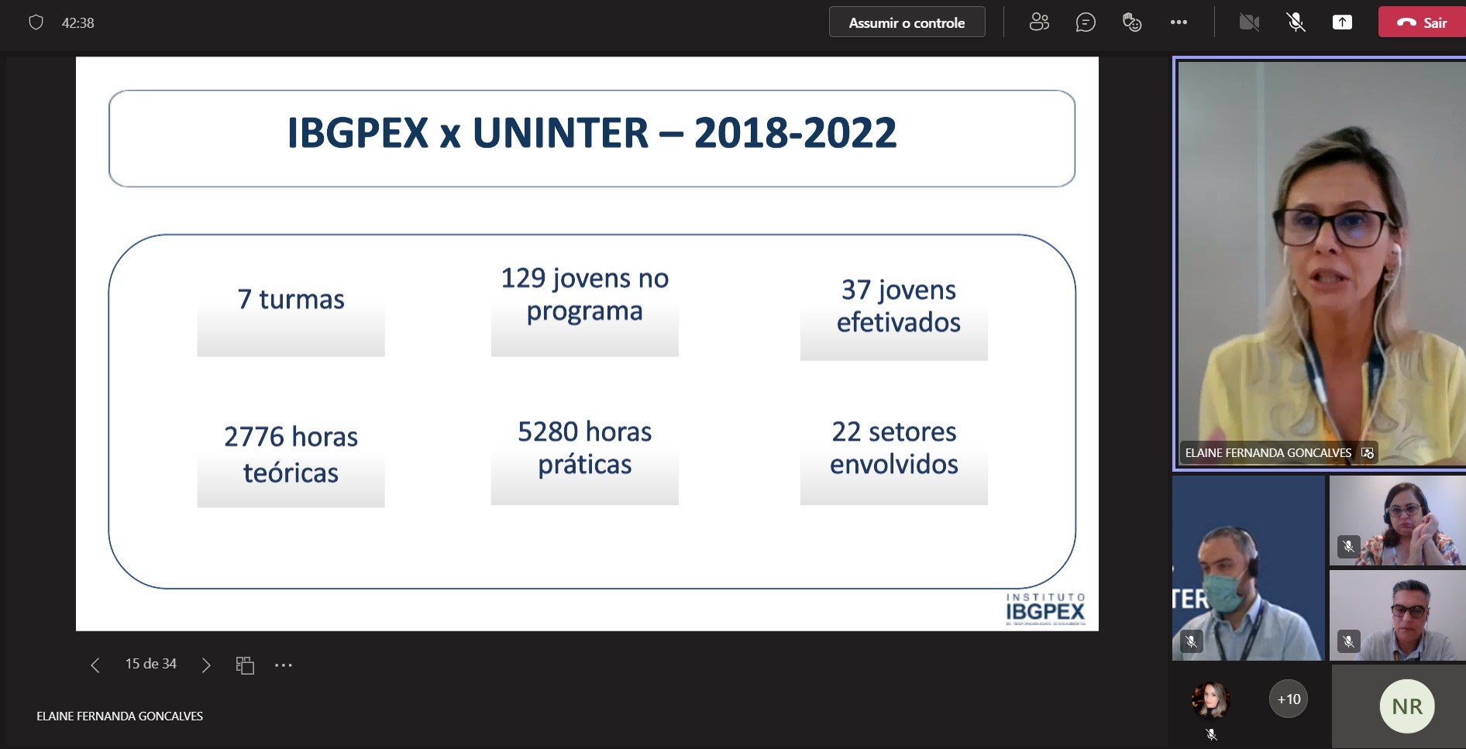Click the shield security icon
The width and height of the screenshot is (1466, 749).
coord(36,22)
